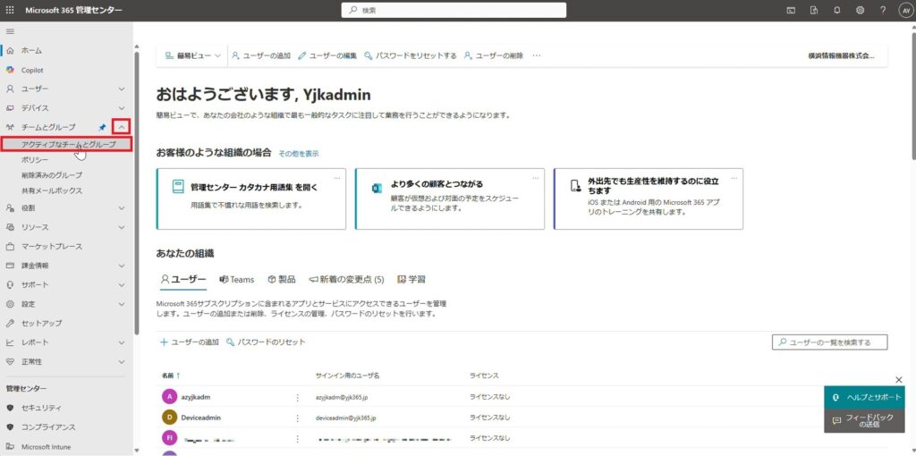Click パスワードのリセット above user list
The height and width of the screenshot is (456, 916).
pos(266,342)
